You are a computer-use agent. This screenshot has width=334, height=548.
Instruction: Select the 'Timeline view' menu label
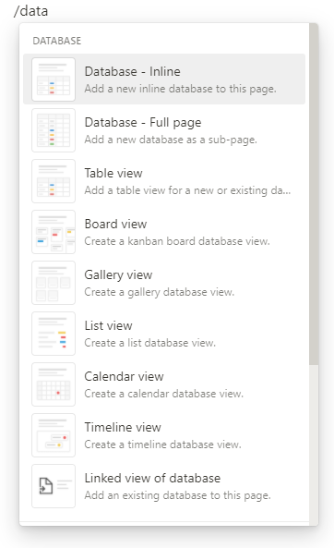123,427
